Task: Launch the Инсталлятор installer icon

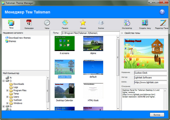Action: (x=127, y=23)
